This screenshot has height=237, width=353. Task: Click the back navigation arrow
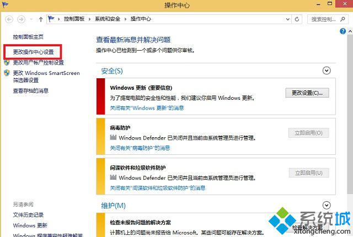click(9, 19)
